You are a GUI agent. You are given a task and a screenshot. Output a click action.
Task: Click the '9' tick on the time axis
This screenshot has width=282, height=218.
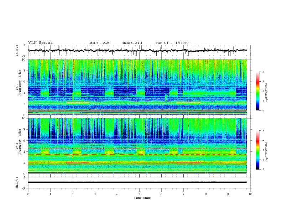click(228, 194)
